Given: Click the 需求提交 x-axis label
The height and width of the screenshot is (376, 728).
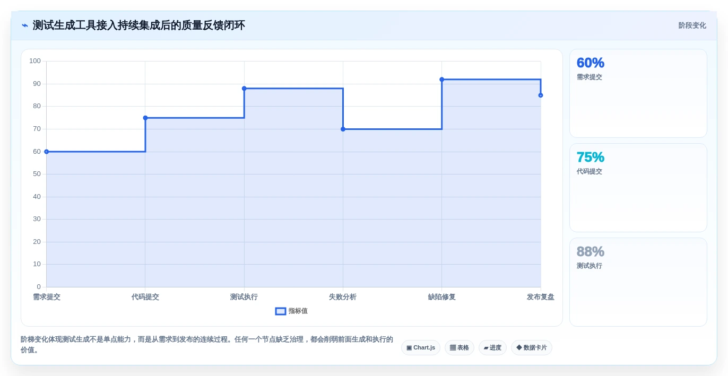Looking at the screenshot, I should click(x=47, y=297).
